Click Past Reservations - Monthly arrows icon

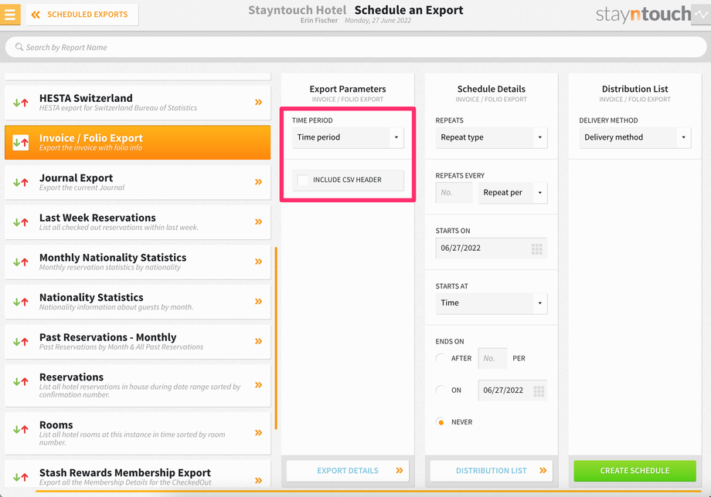(x=21, y=342)
